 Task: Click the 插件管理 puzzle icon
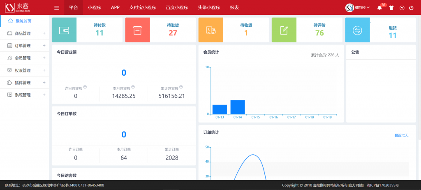[10, 83]
